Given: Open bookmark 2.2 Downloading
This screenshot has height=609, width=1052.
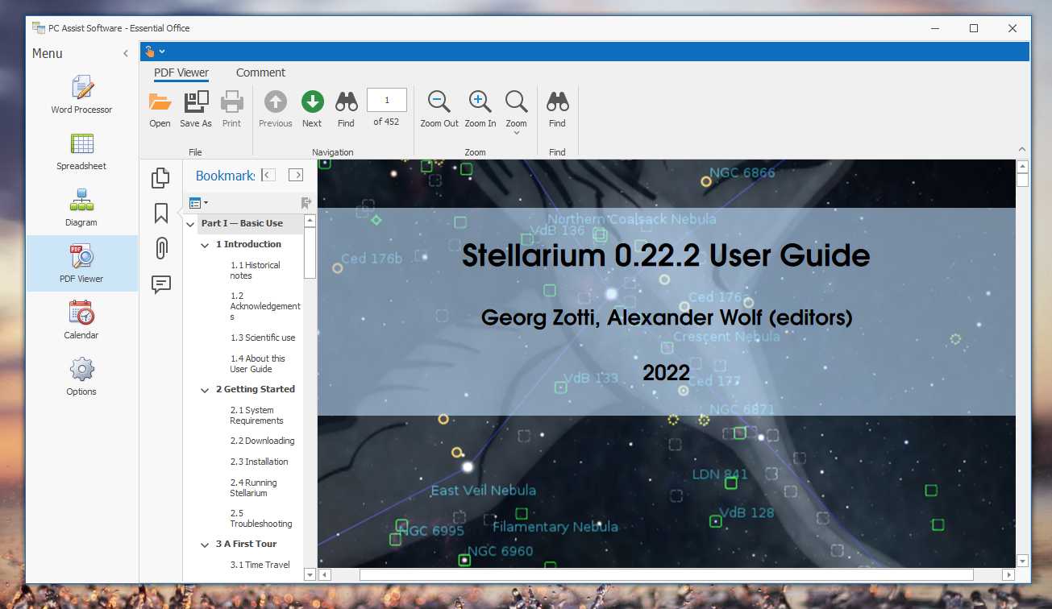Looking at the screenshot, I should (262, 441).
